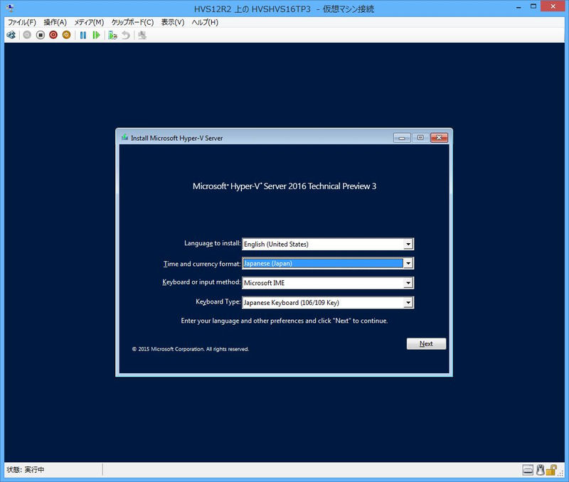Screen dimensions: 569x482
Task: Open the ファイル(F) menu
Action: (22, 23)
